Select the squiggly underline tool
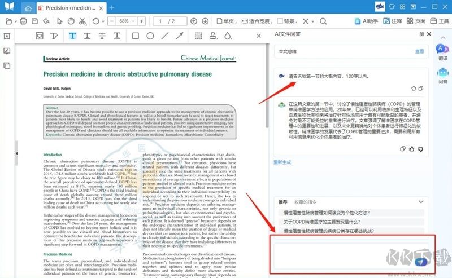Image resolution: width=452 pixels, height=278 pixels. point(117,36)
